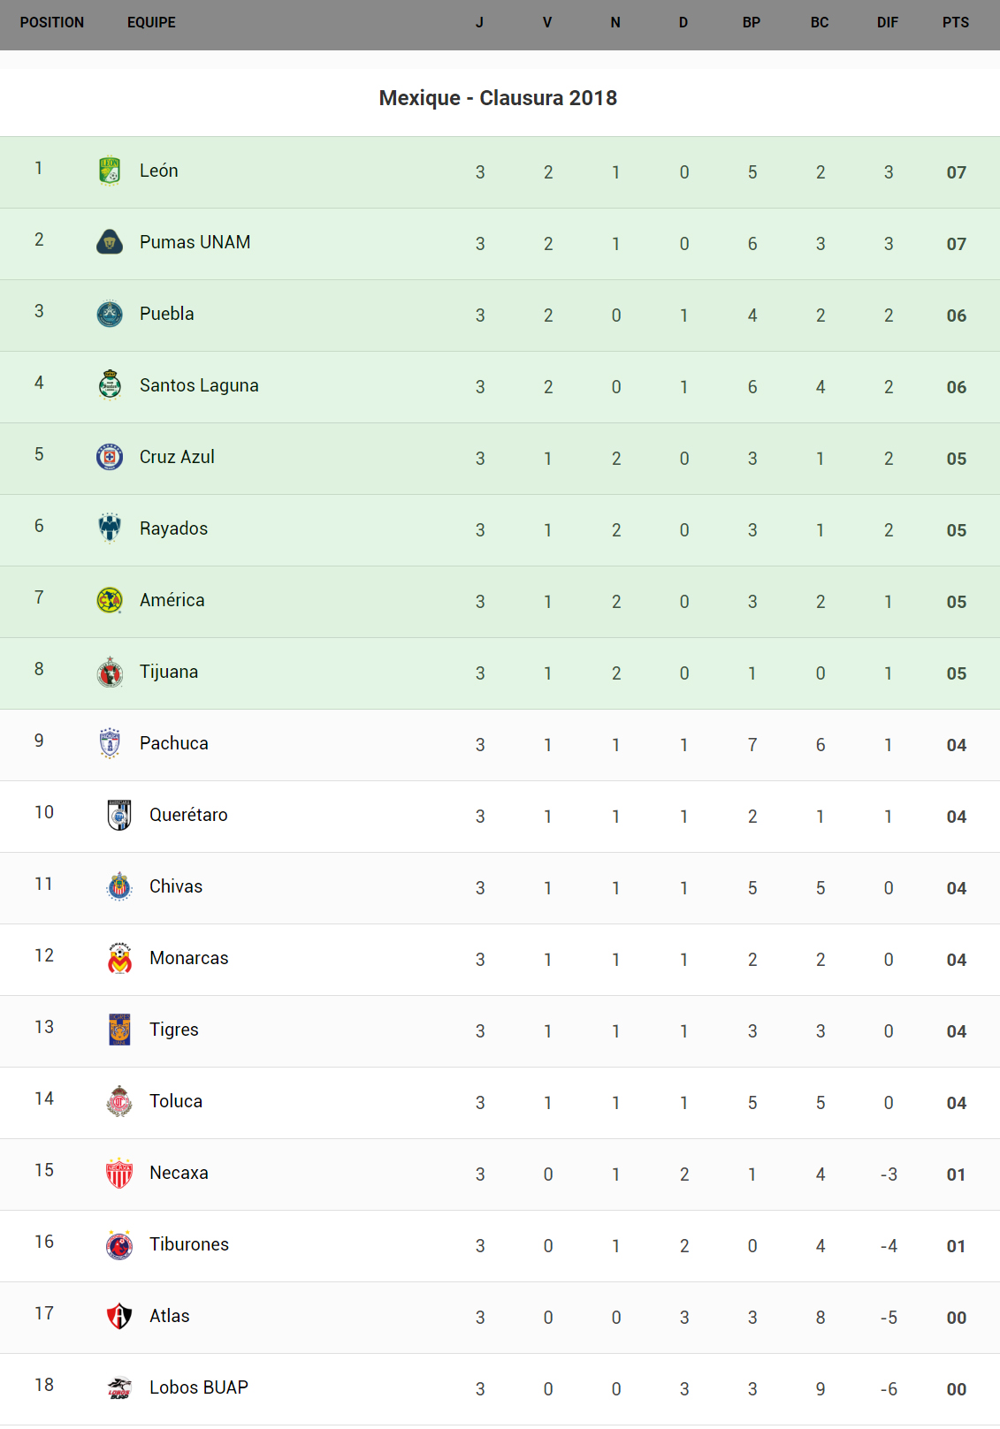Click the Tigres team badge
Viewport: 1000px width, 1429px height.
pyautogui.click(x=119, y=1030)
